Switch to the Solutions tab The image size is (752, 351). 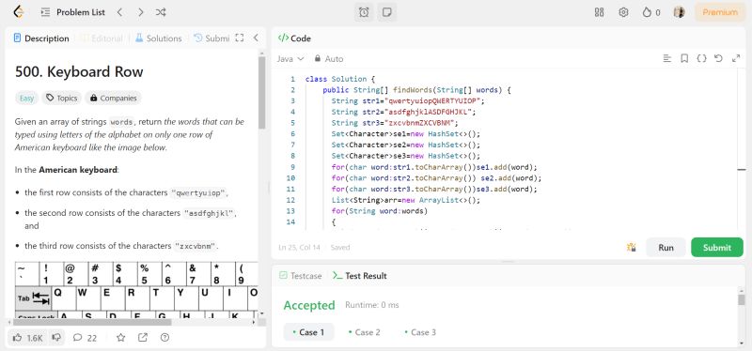[158, 38]
